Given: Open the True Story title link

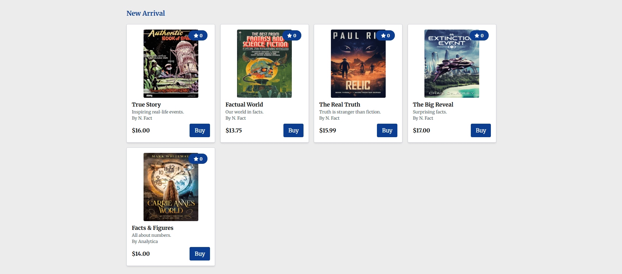Looking at the screenshot, I should 146,104.
